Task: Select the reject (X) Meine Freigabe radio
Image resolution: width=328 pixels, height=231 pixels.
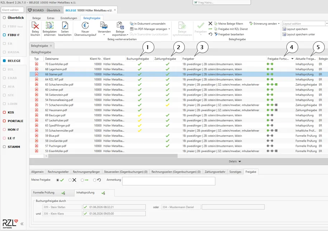Action: 70,180
